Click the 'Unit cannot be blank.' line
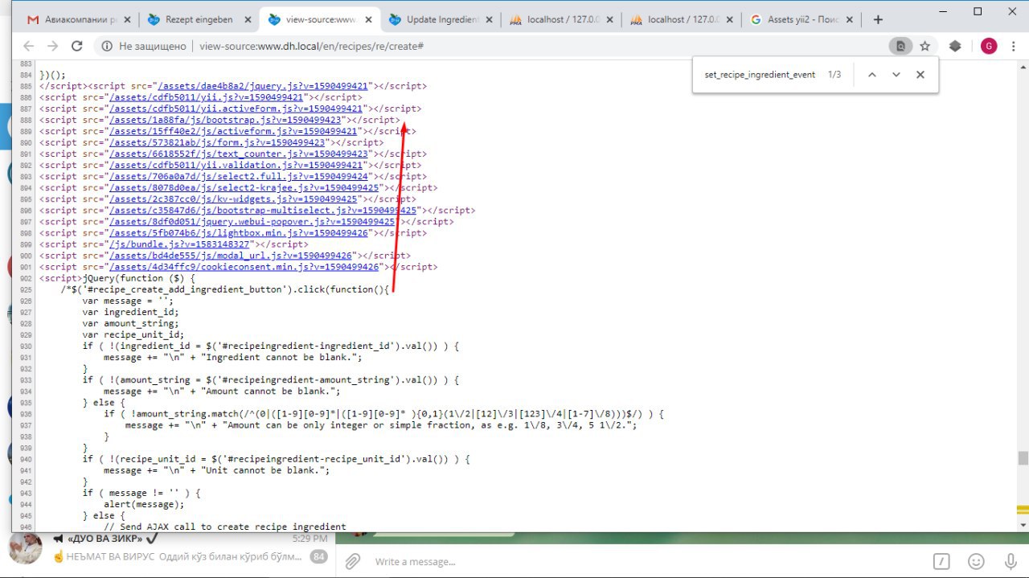The image size is (1029, 578). [217, 470]
